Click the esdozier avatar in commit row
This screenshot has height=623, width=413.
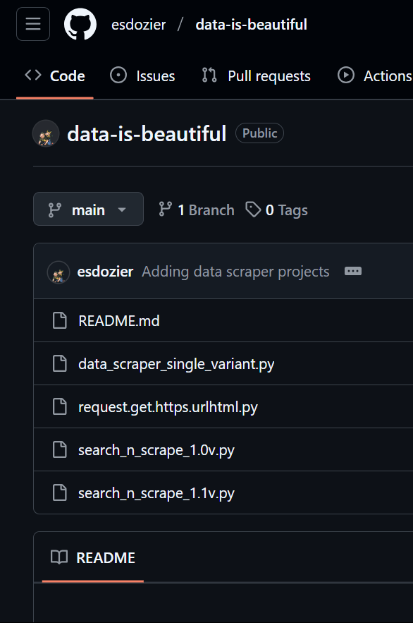58,272
